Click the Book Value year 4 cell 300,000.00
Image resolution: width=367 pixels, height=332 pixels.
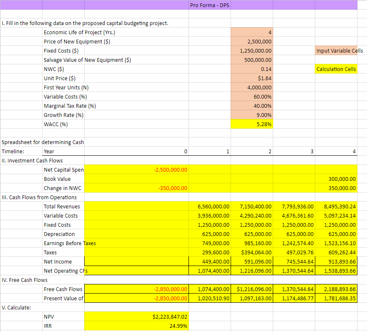pyautogui.click(x=336, y=179)
